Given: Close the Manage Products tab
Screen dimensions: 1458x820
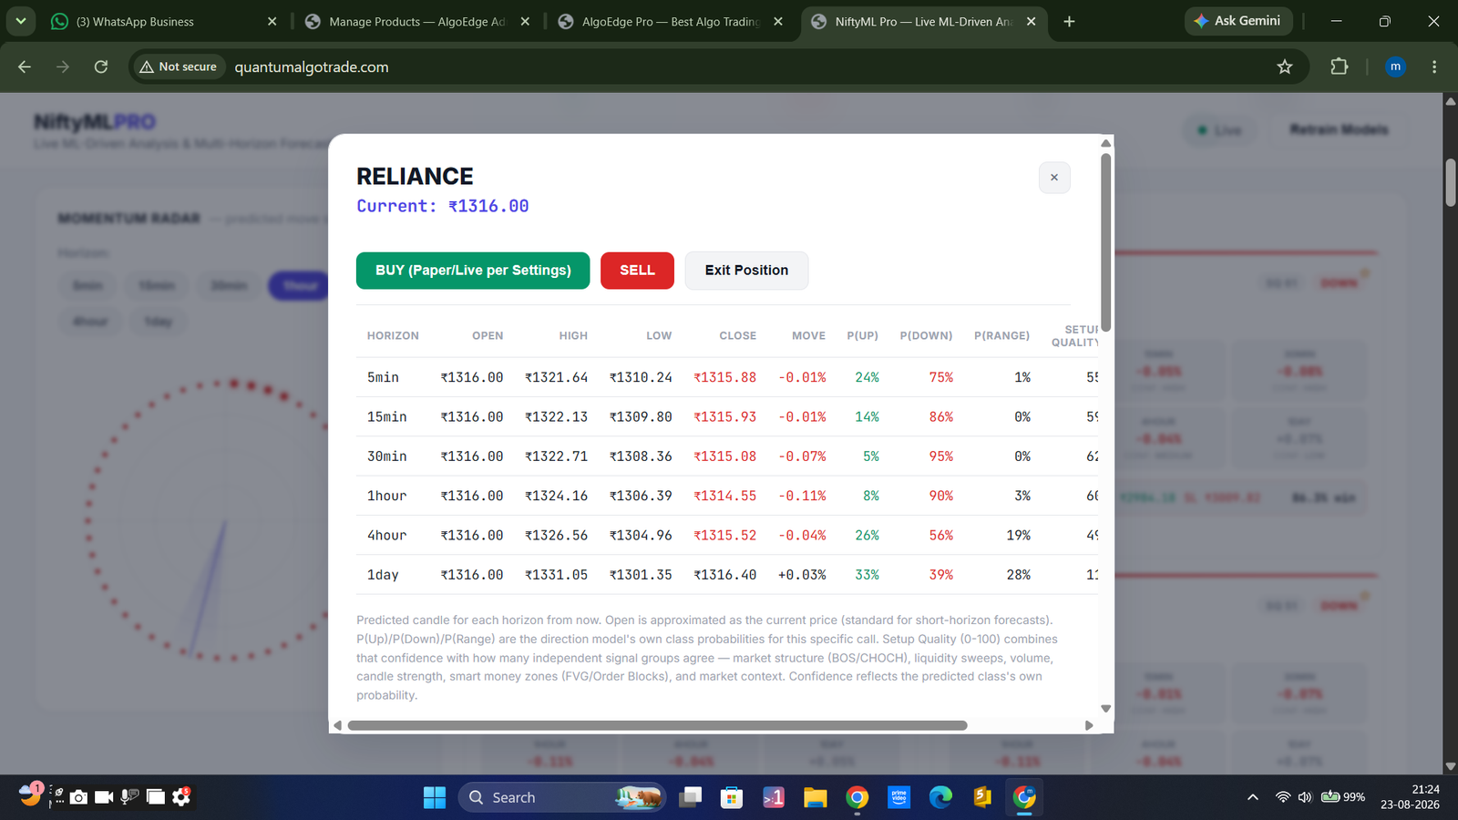Looking at the screenshot, I should click(x=525, y=22).
